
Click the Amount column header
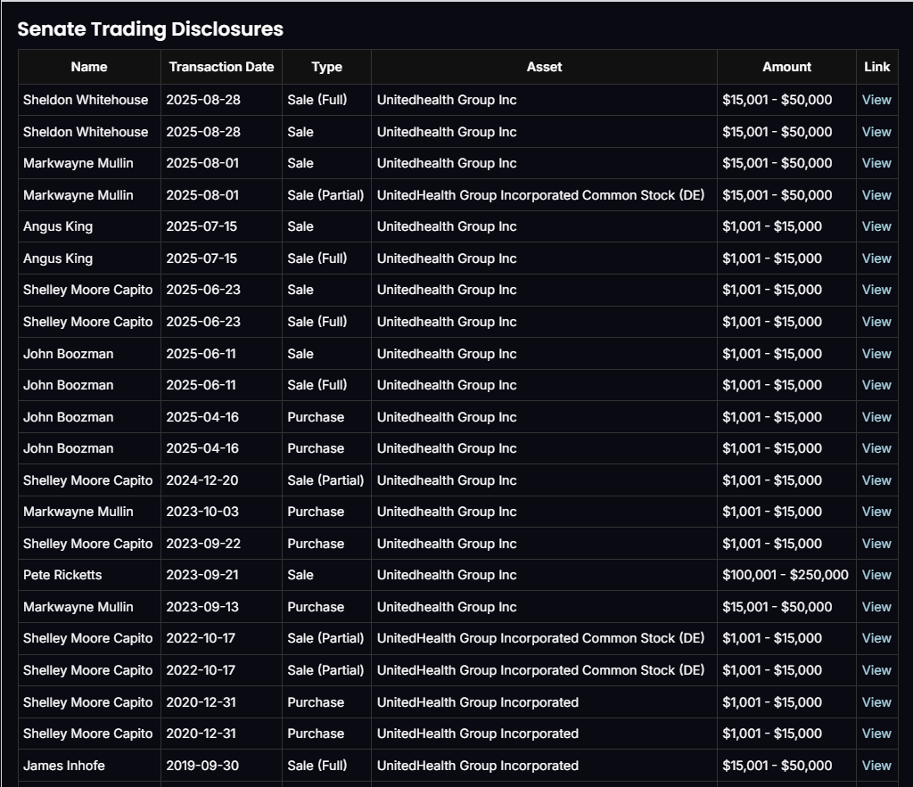coord(786,67)
